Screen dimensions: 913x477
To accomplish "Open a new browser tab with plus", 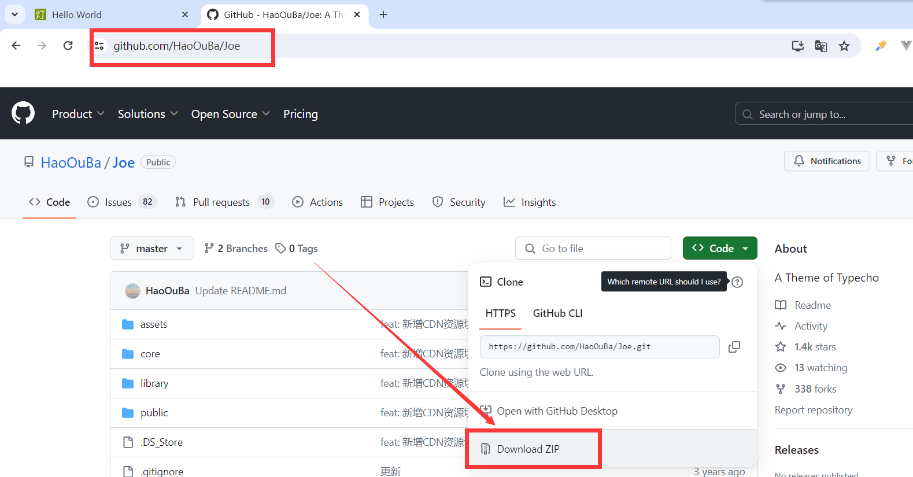I will tap(383, 14).
